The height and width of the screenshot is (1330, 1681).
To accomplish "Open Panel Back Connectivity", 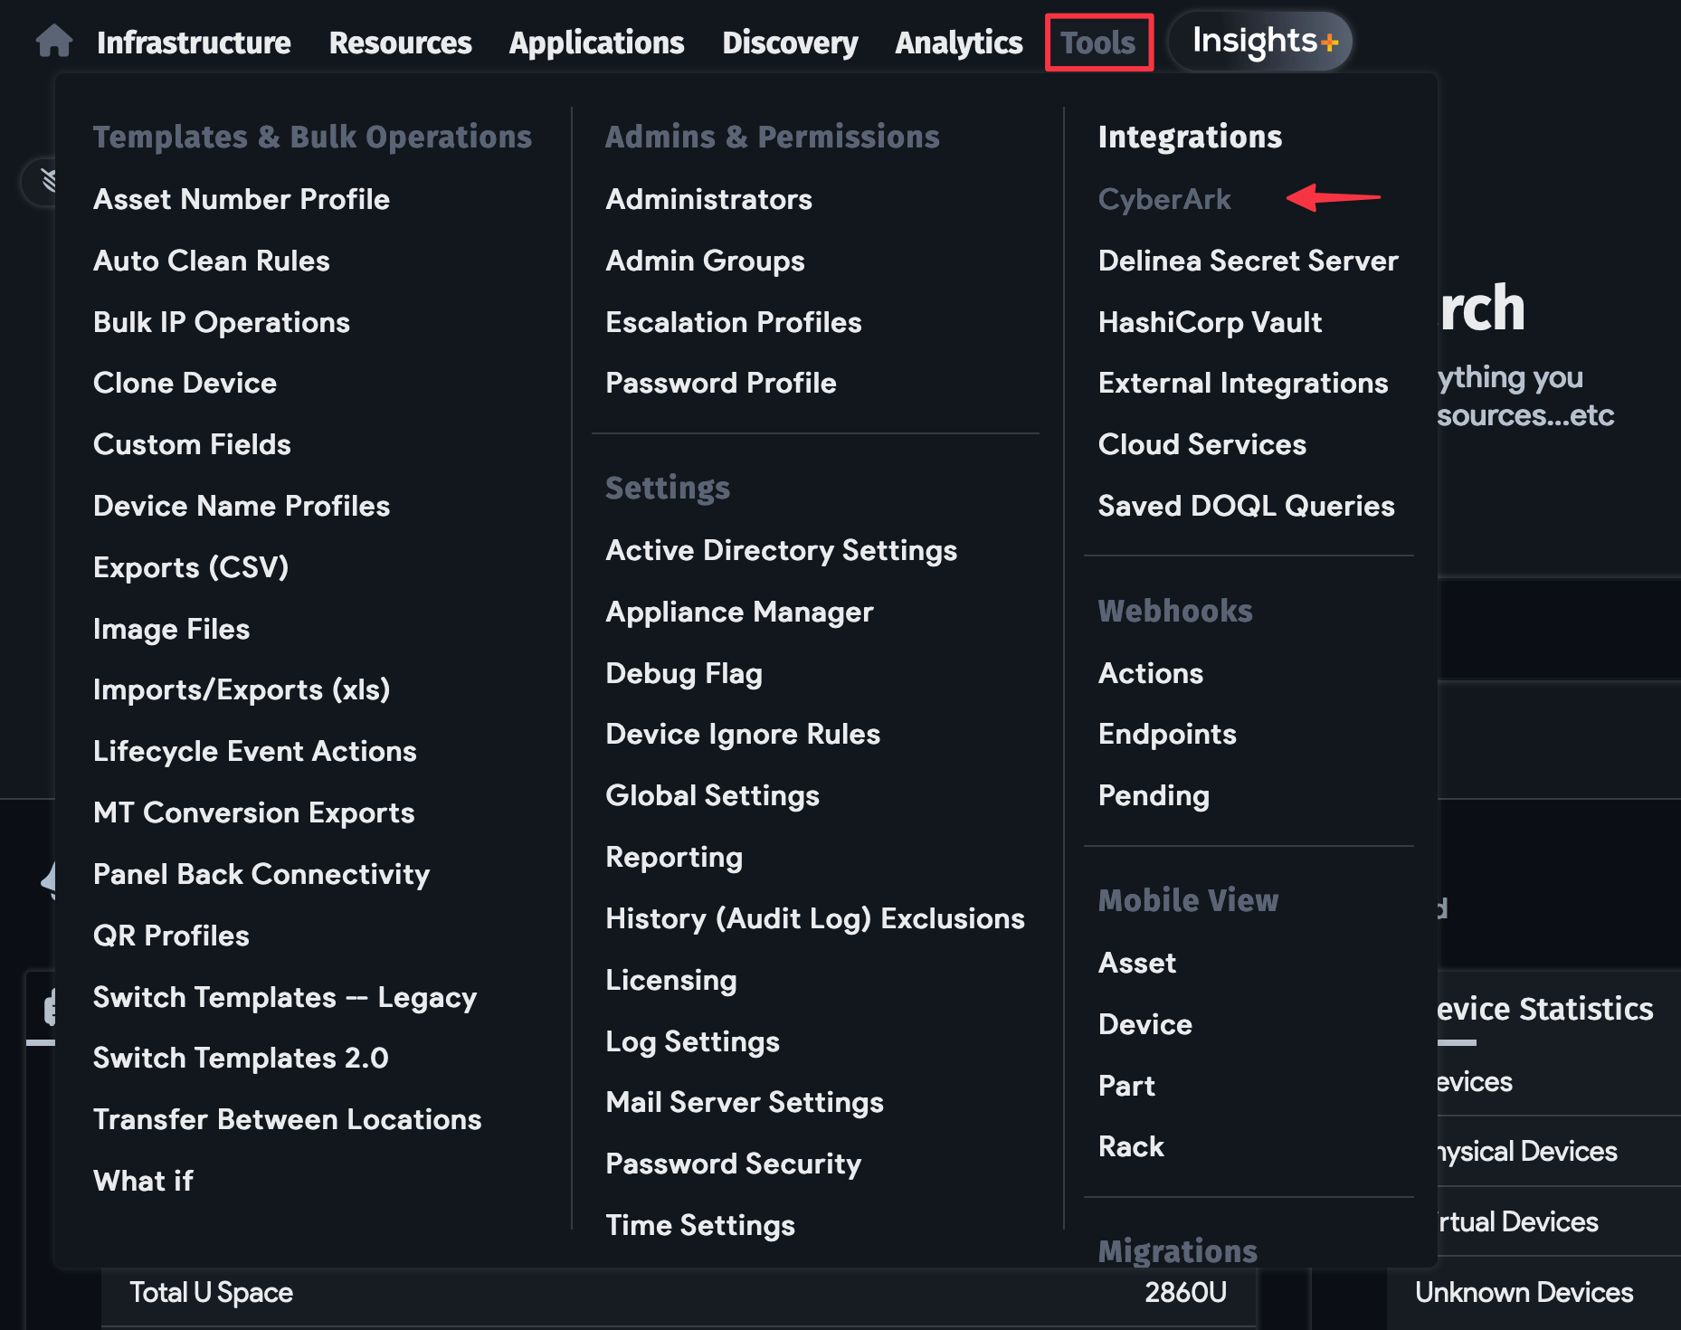I will [x=261, y=874].
